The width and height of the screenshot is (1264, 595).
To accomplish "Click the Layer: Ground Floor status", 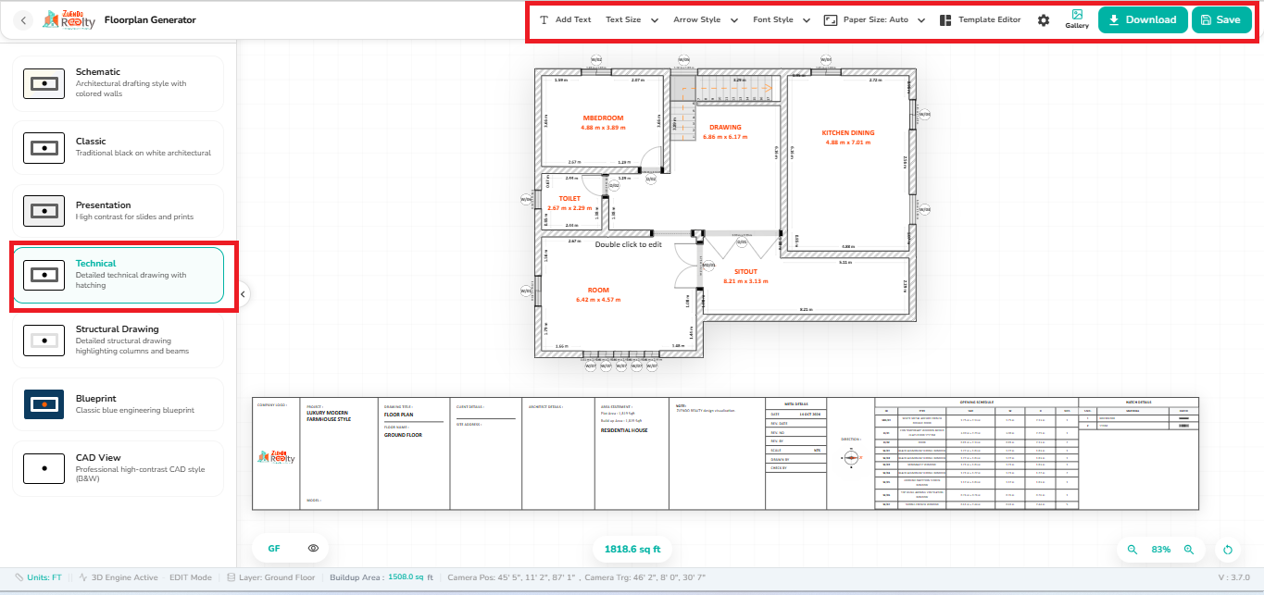I will [271, 576].
